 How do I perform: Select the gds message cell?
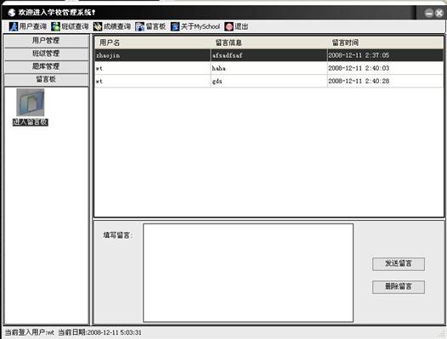269,81
